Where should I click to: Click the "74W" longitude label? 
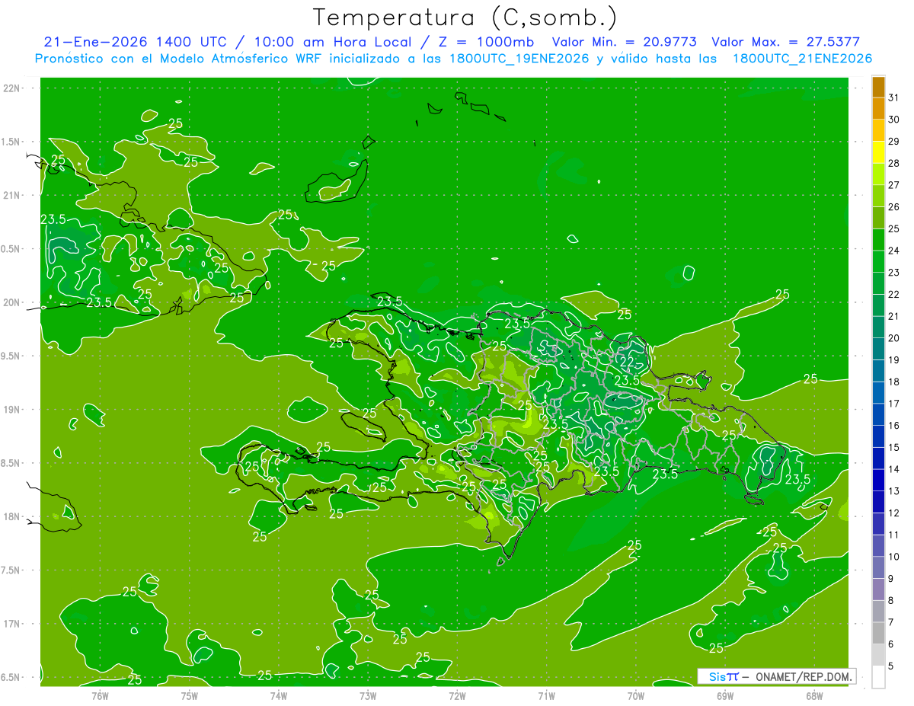pos(278,695)
